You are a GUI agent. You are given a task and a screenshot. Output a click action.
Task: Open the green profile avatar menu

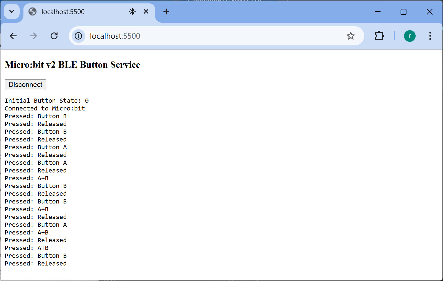[410, 36]
